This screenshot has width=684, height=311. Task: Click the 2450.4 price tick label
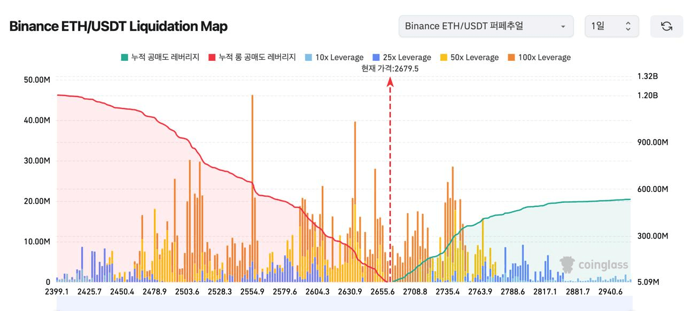(x=122, y=291)
